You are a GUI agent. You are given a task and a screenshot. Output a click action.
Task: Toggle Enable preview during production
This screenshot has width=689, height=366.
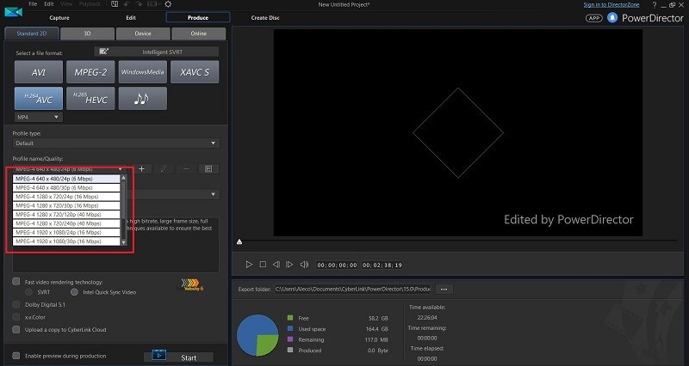click(x=16, y=356)
